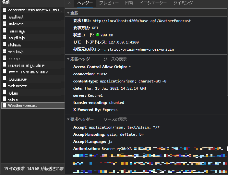Click the content-type value application/json; charset=utf-8
This screenshot has width=228, height=175.
click(x=133, y=81)
